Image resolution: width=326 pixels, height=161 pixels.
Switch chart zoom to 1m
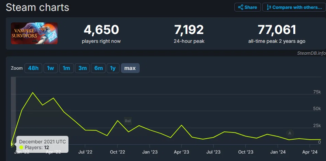[66, 68]
